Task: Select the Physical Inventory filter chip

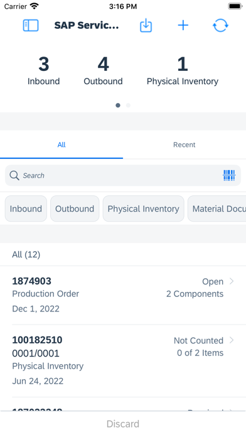Action: pos(144,208)
